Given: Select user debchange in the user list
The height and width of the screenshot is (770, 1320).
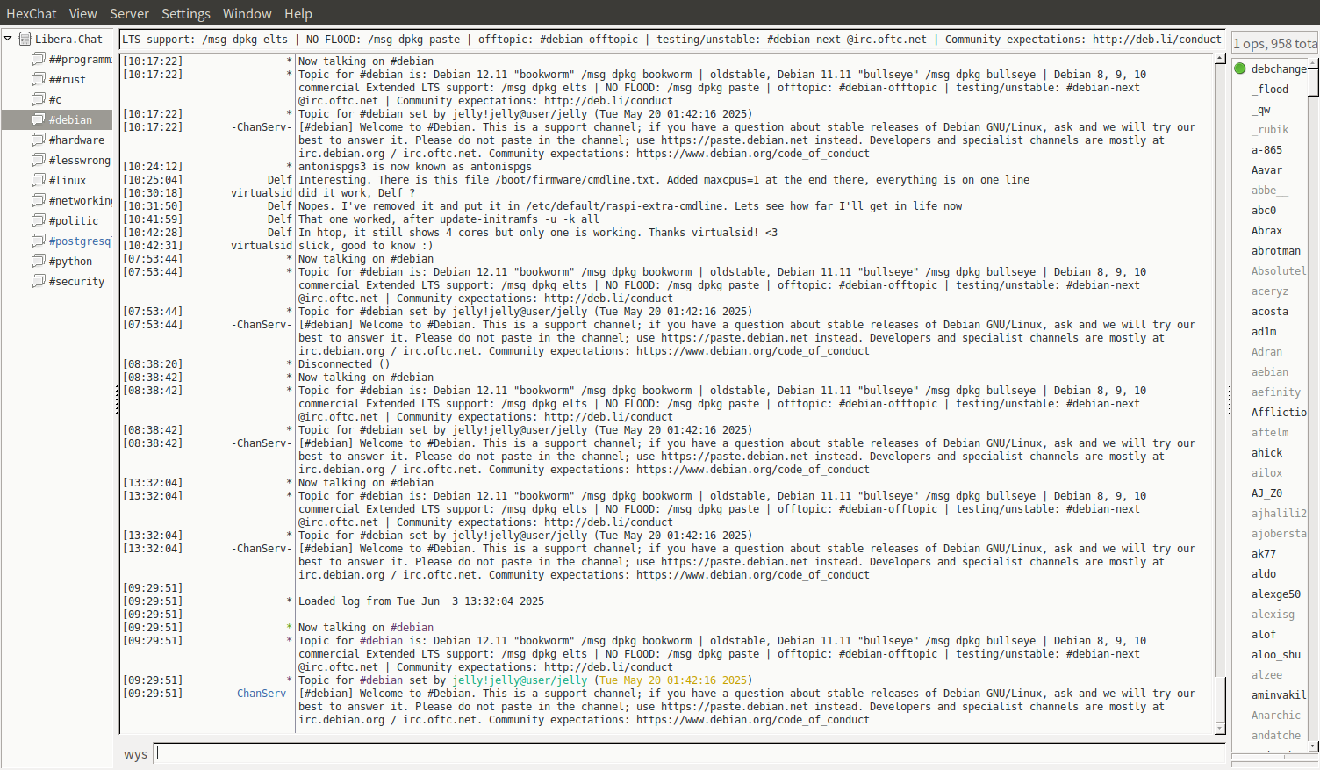Looking at the screenshot, I should click(x=1279, y=68).
